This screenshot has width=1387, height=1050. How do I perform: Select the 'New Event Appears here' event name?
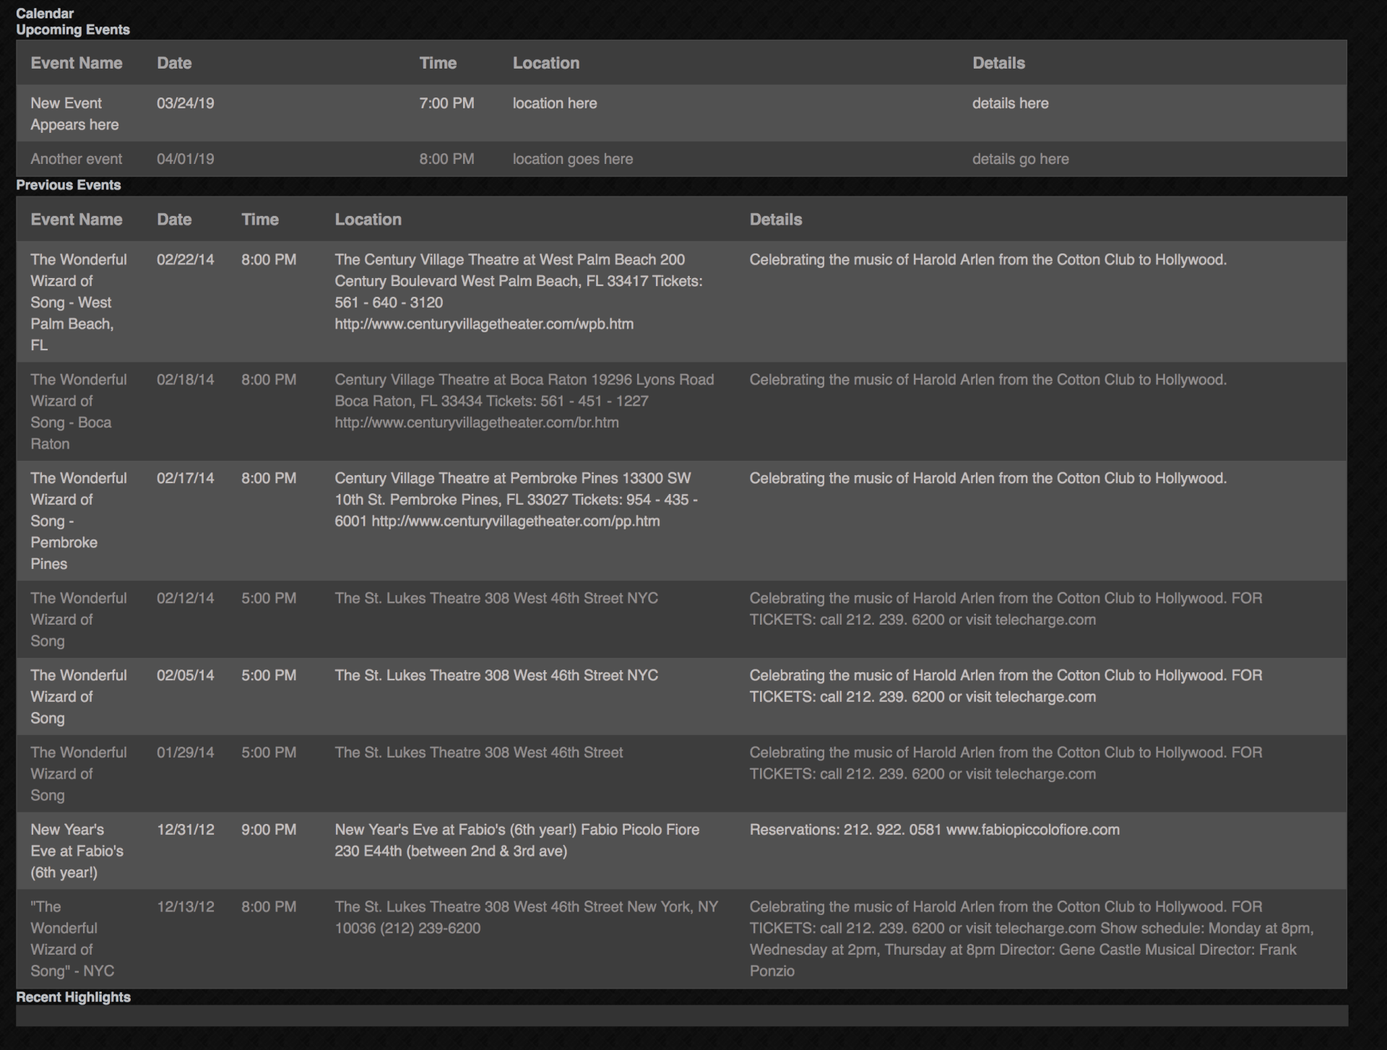74,114
